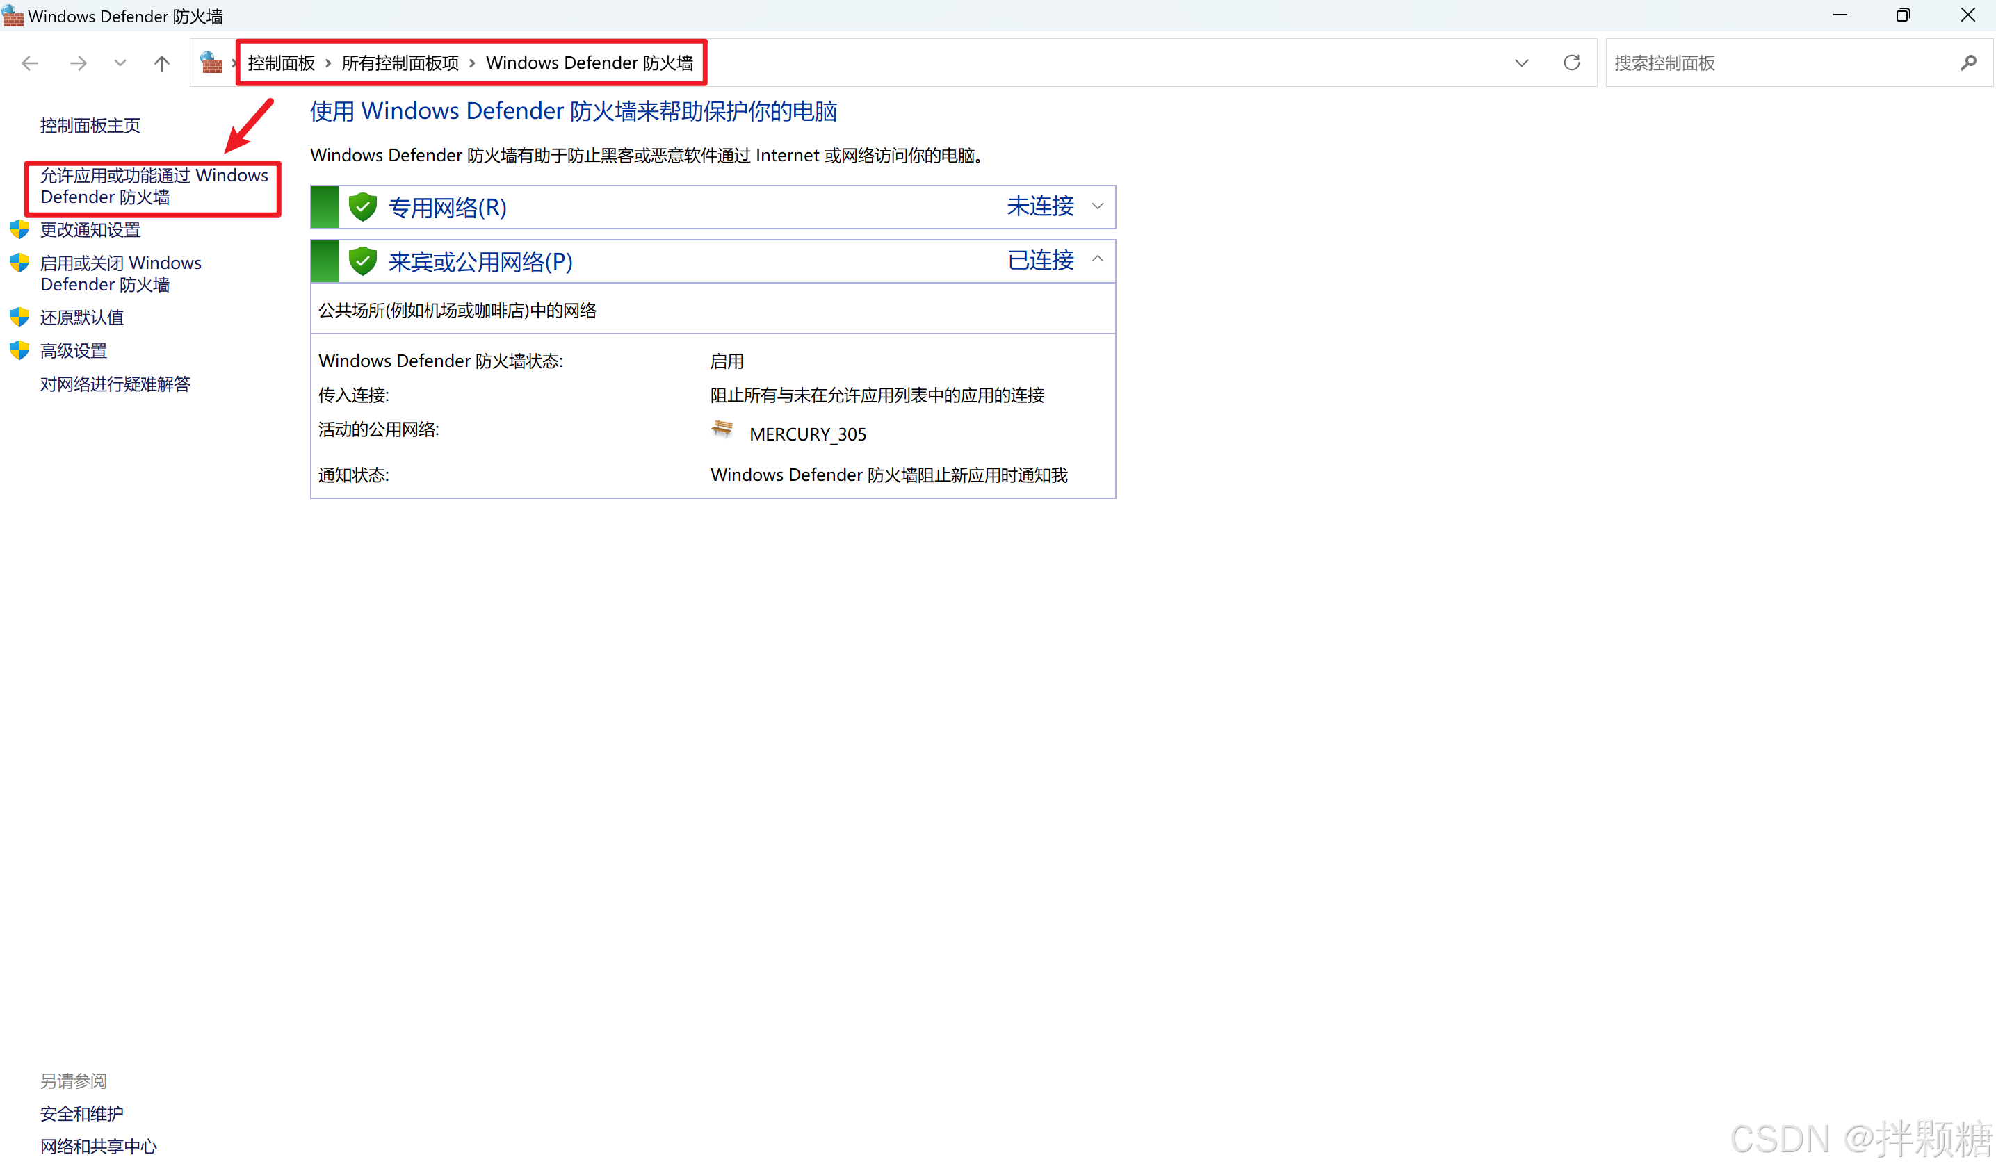Click 还原默认值 link
This screenshot has width=1996, height=1173.
click(x=81, y=318)
